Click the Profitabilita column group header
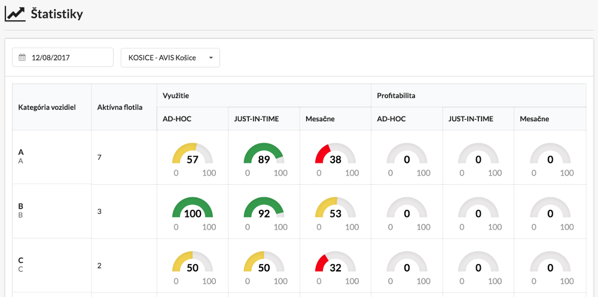The image size is (598, 297). (396, 96)
